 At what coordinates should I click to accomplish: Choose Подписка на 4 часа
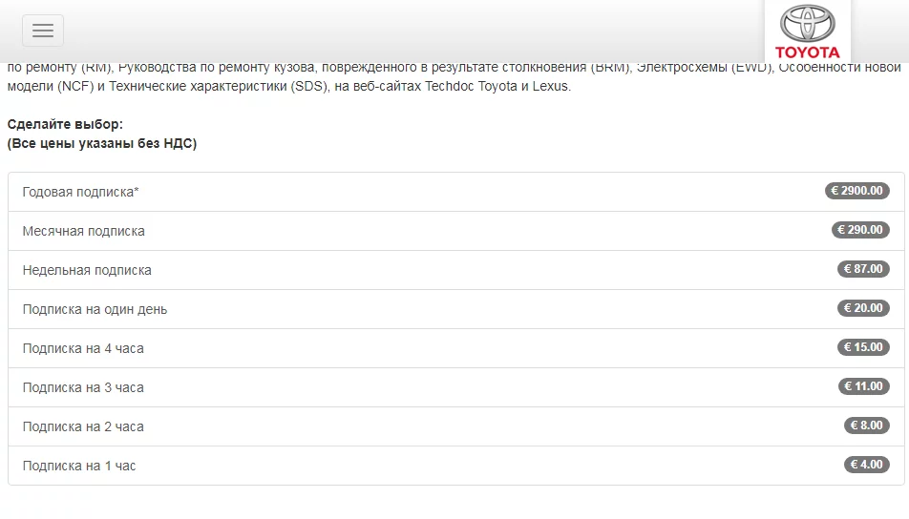point(83,348)
